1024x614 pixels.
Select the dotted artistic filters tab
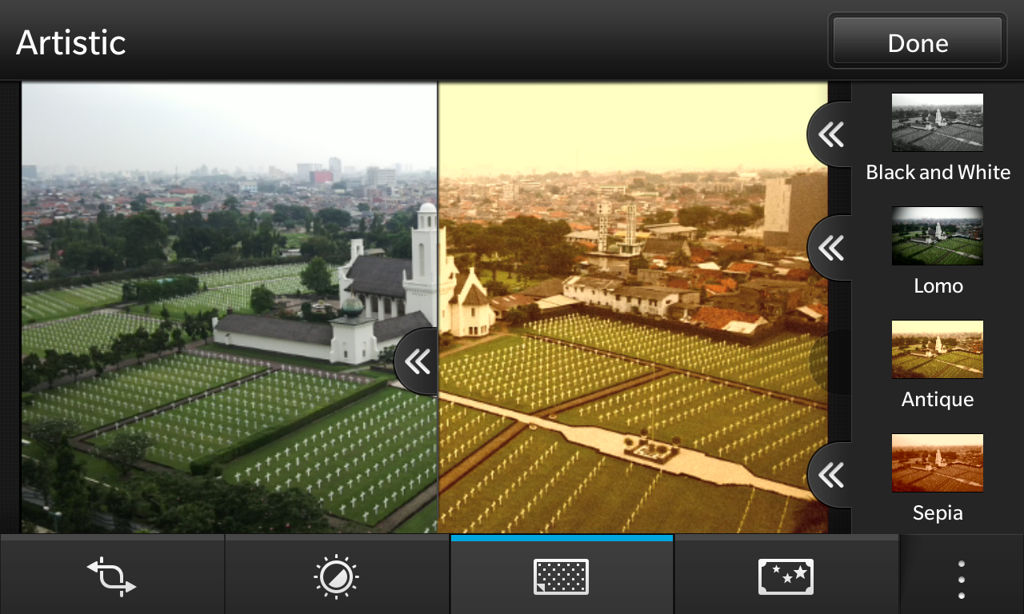[561, 576]
